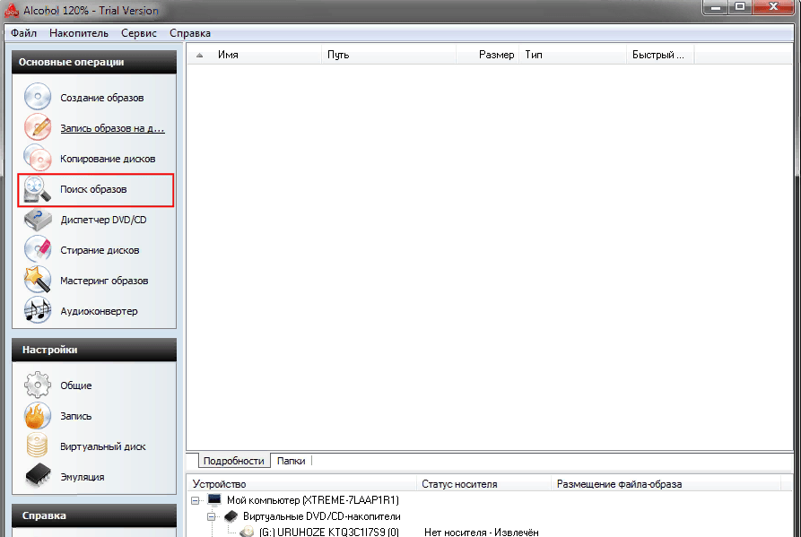Screen dimensions: 801x537
Task: Open Эмуляция settings link
Action: point(83,477)
